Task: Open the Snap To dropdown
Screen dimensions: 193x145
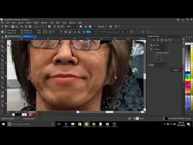Action: tap(103, 27)
